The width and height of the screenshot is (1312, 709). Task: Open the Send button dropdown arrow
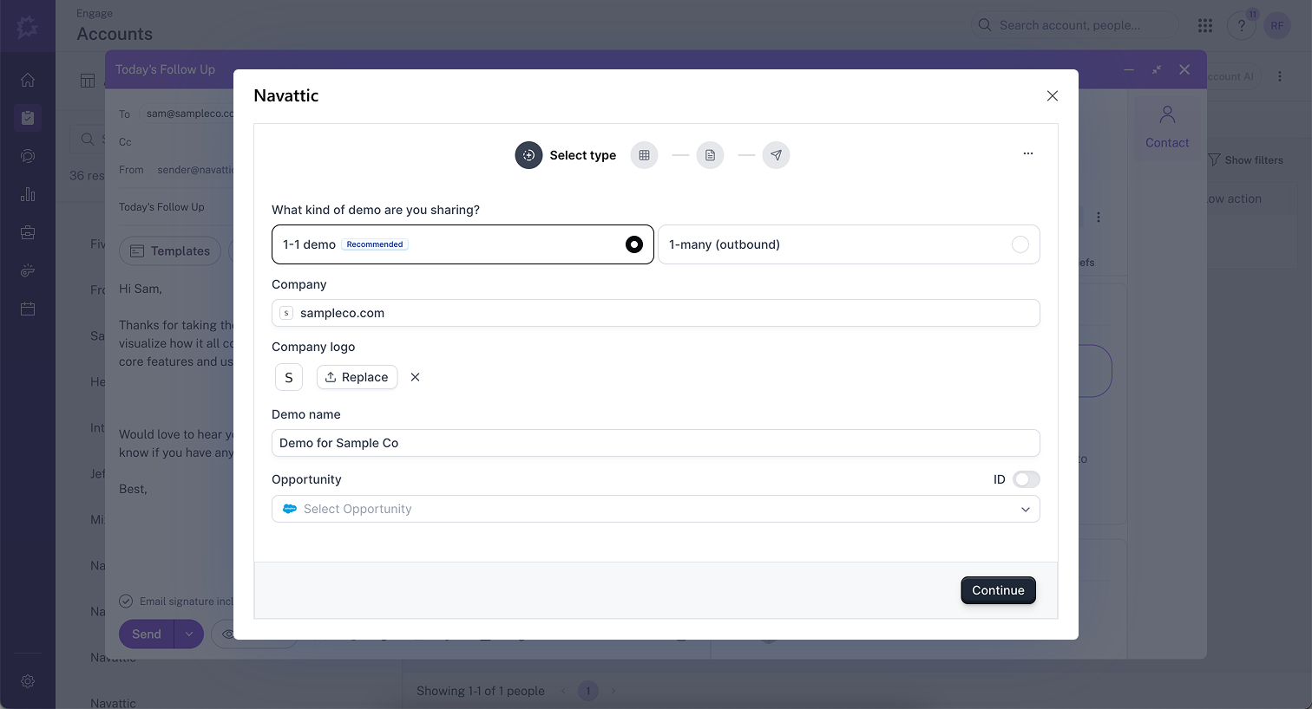[x=189, y=634]
